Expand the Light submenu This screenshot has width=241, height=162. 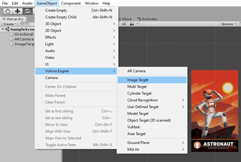click(x=77, y=44)
